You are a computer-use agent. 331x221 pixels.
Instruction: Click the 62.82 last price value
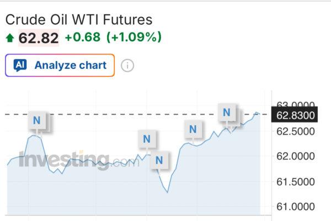38,37
